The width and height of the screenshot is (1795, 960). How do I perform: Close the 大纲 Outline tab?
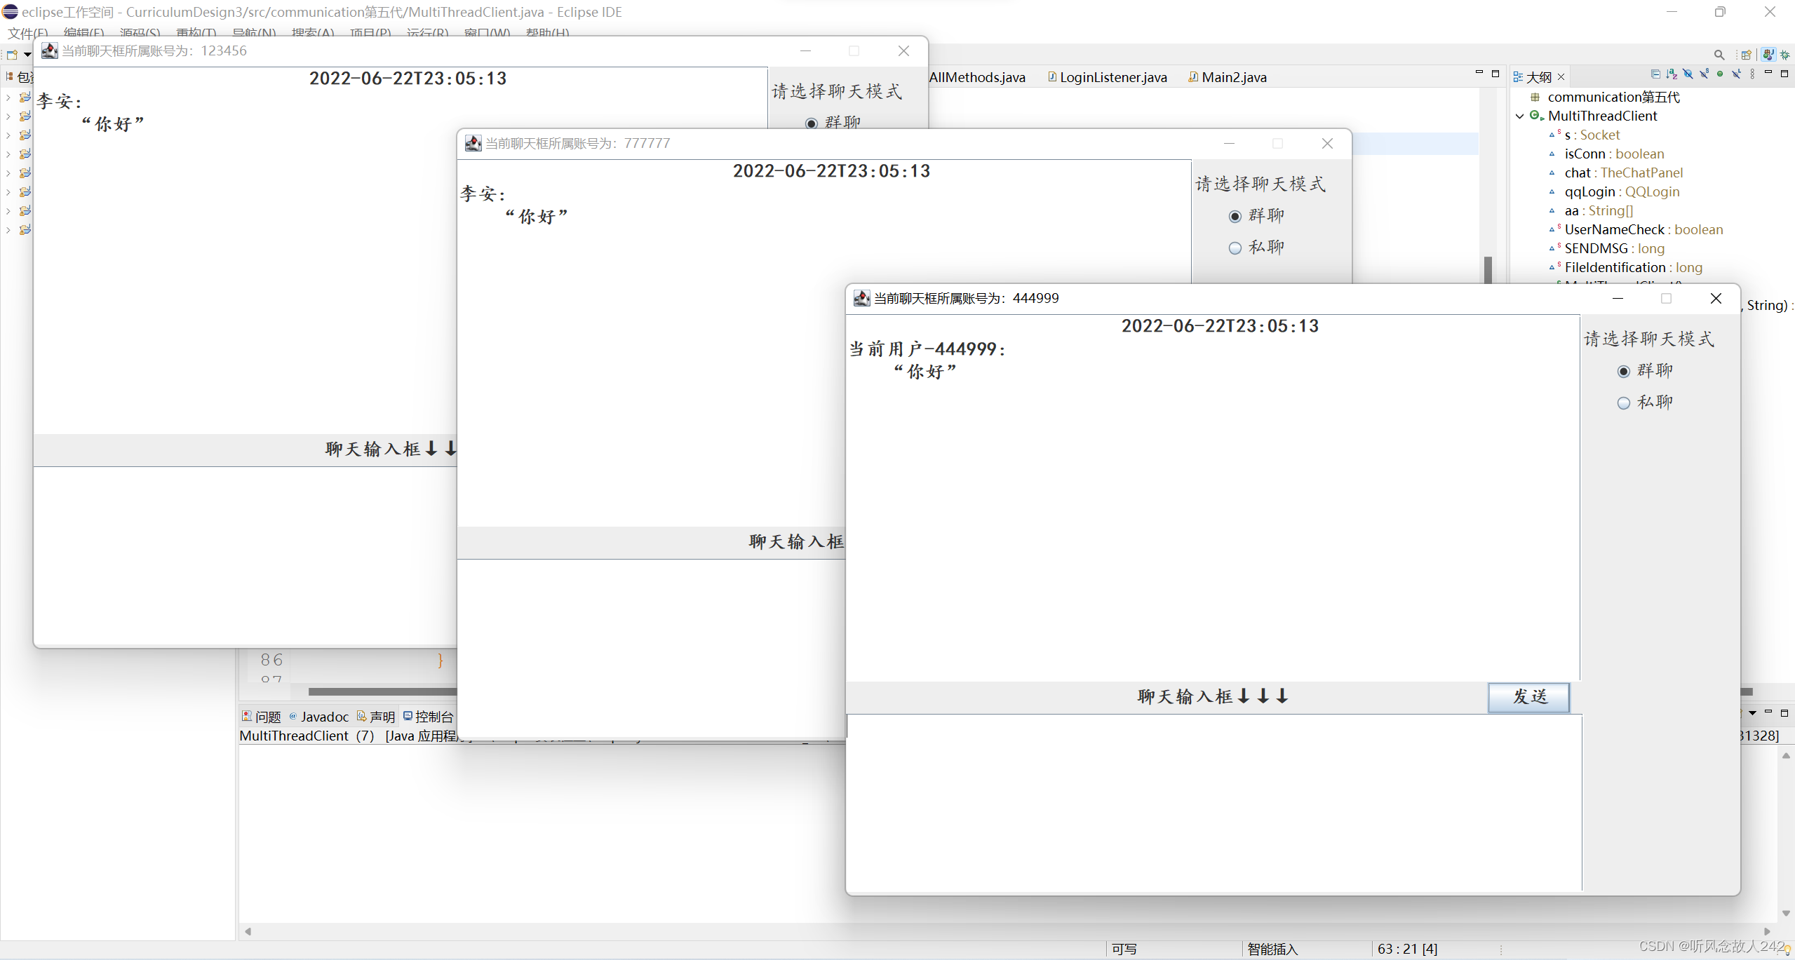[x=1561, y=77]
